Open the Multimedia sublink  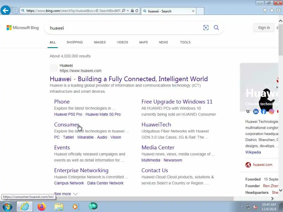click(x=151, y=160)
